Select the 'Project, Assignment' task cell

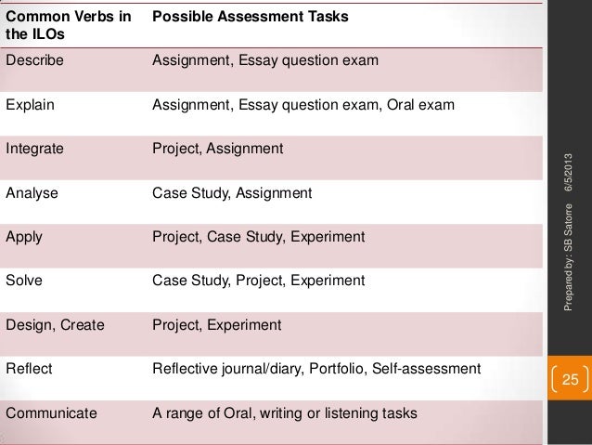pos(217,149)
